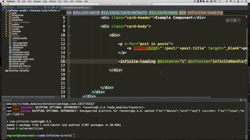The height and width of the screenshot is (140, 250).
Task: Click the terminal prompt input area
Action: coord(74,135)
